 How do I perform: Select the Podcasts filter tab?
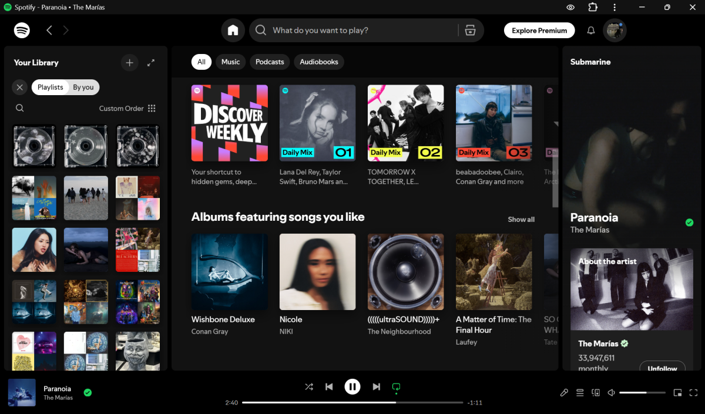coord(270,62)
